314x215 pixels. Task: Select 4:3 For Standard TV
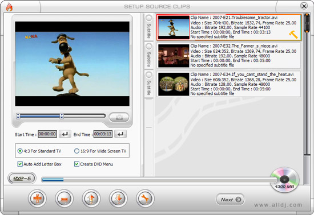coord(39,151)
